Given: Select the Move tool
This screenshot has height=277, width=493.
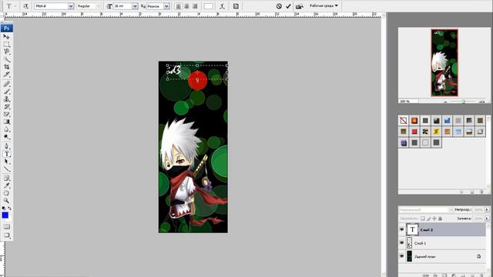Looking at the screenshot, I should (x=6, y=37).
